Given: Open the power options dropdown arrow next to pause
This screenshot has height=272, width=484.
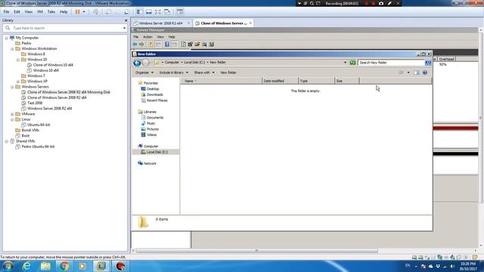Looking at the screenshot, I should tap(84, 12).
